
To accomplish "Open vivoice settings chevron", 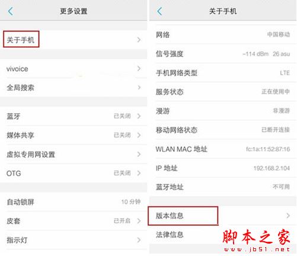I will (x=139, y=69).
